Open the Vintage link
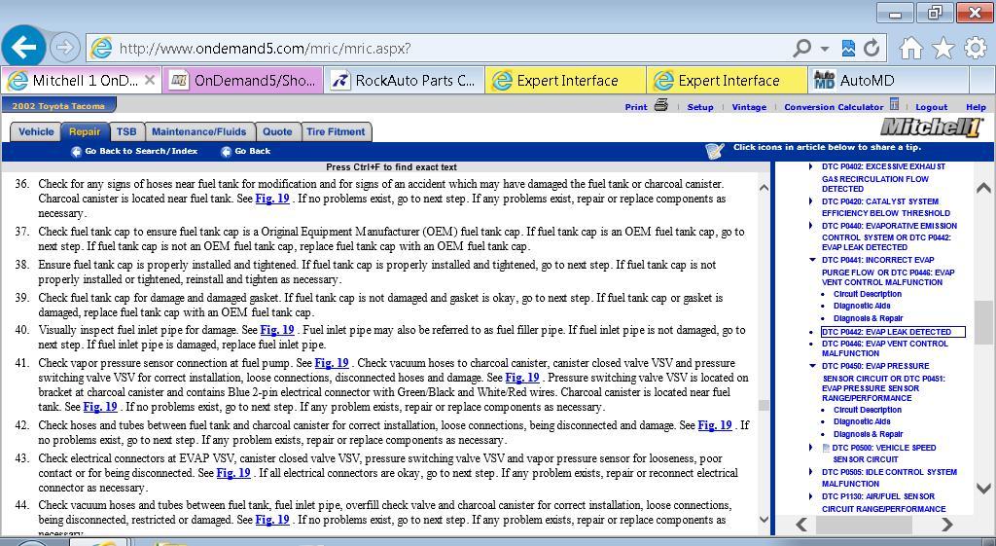Screen dimensions: 996x546 (749, 107)
